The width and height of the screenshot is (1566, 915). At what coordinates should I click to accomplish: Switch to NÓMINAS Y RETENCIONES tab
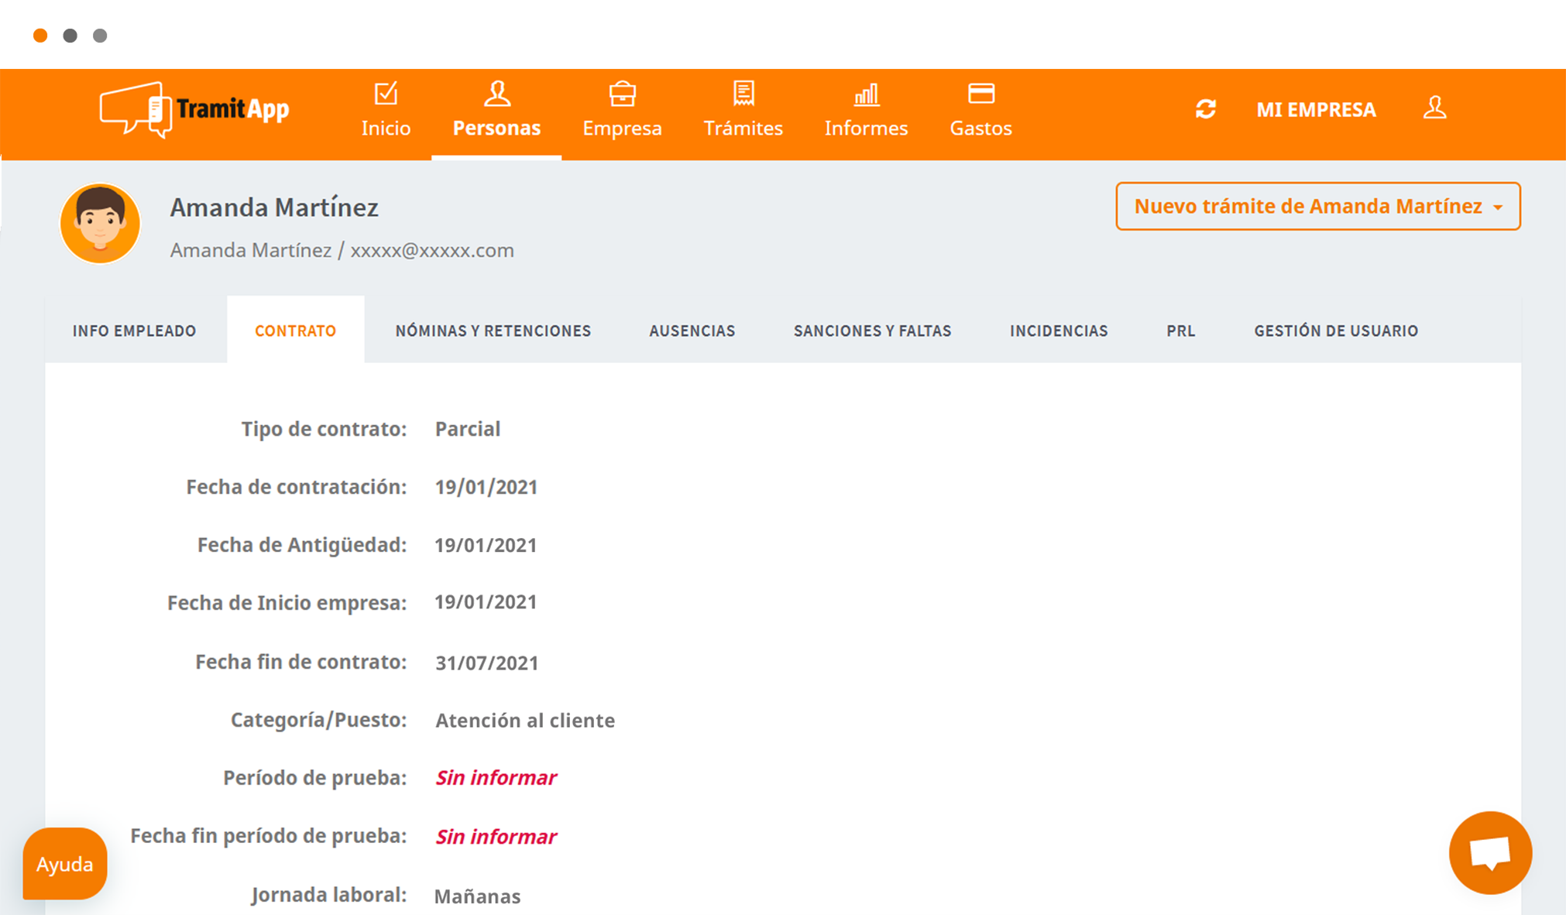pos(493,331)
